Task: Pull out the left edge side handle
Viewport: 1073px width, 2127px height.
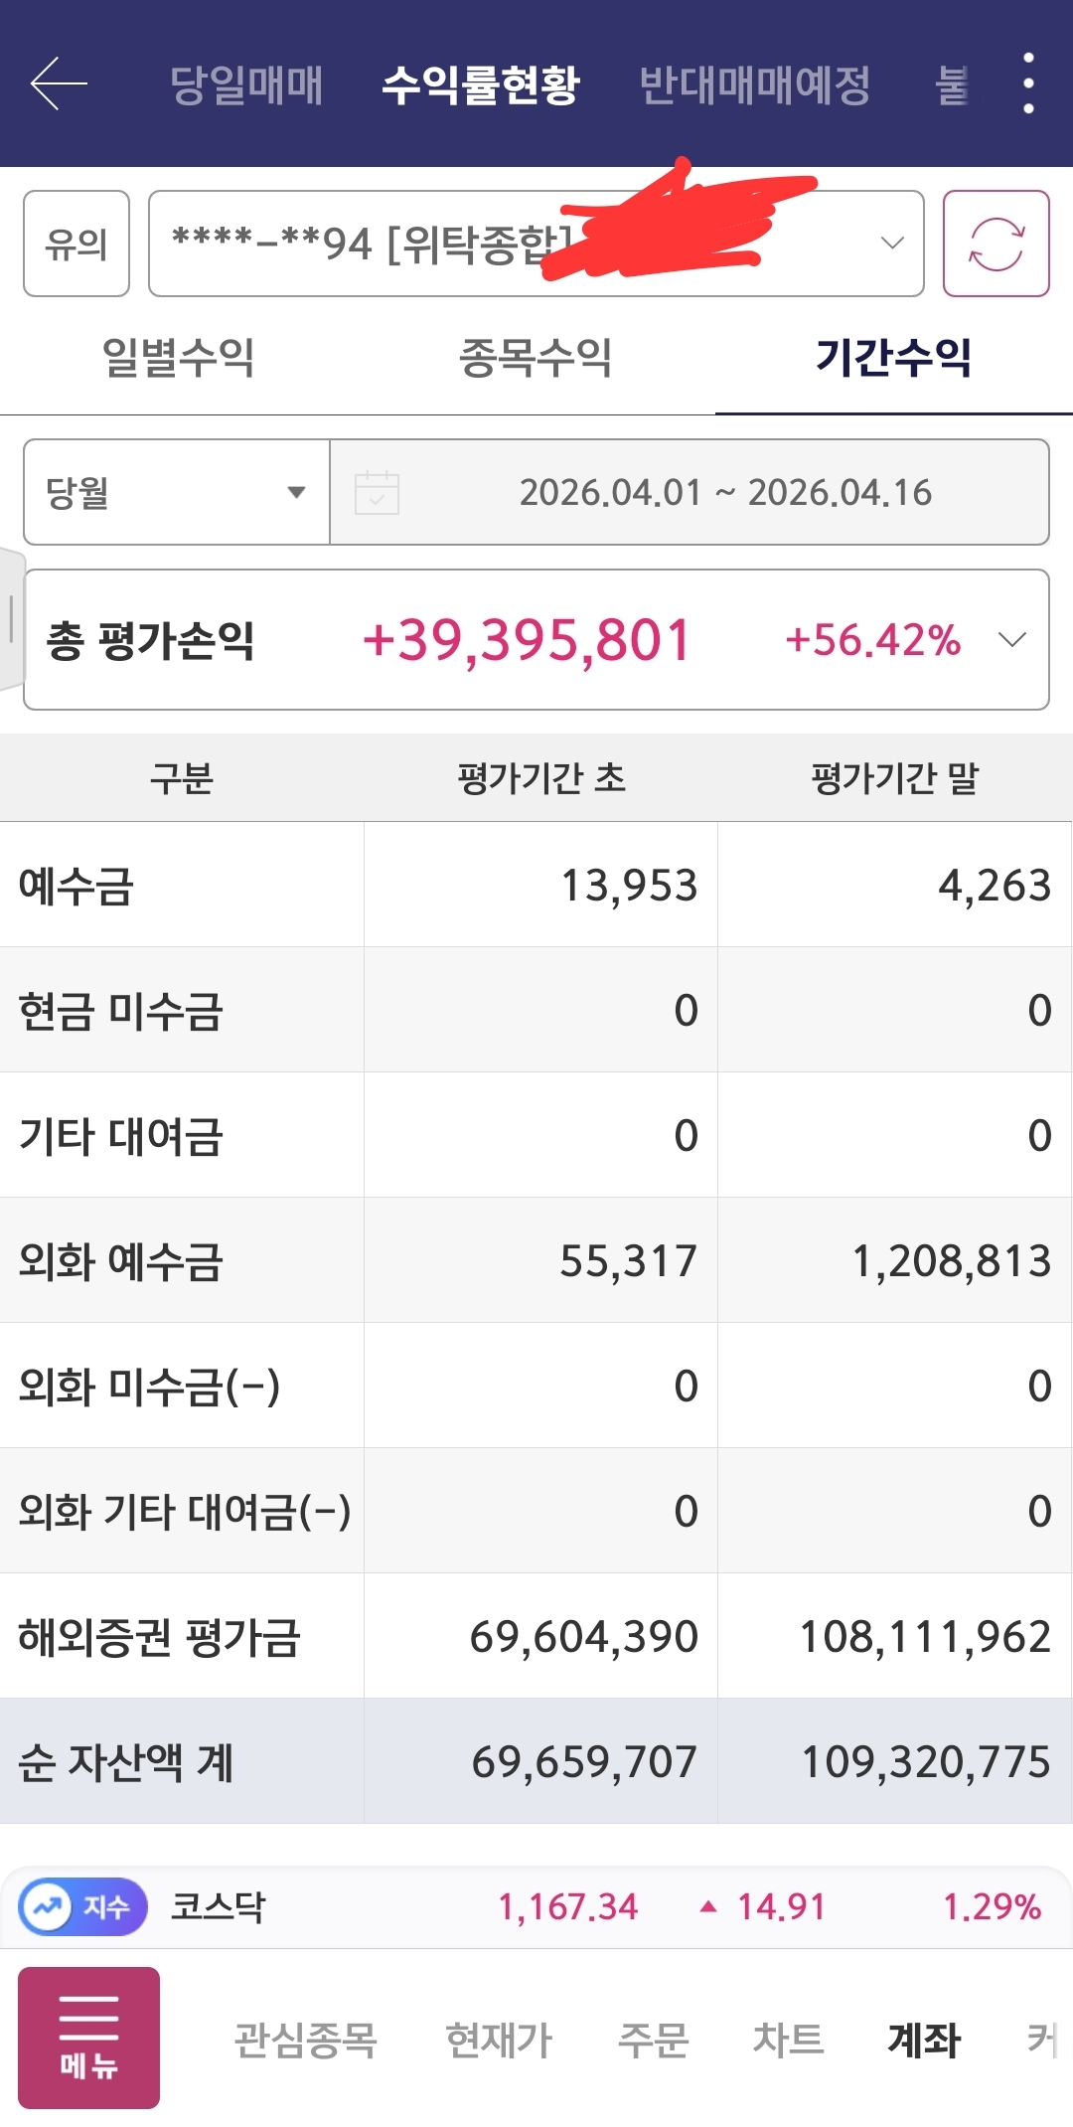Action: point(11,618)
